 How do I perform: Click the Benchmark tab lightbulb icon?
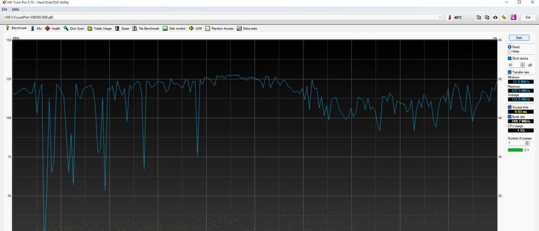coord(7,28)
